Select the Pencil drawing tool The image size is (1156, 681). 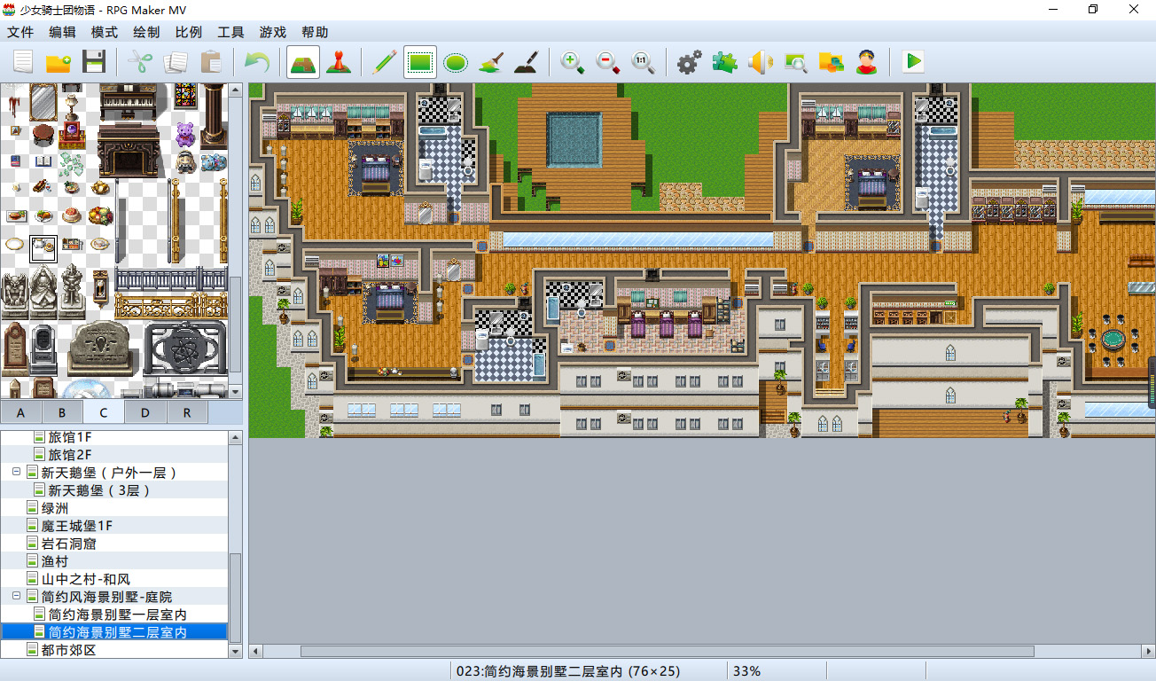pos(385,62)
